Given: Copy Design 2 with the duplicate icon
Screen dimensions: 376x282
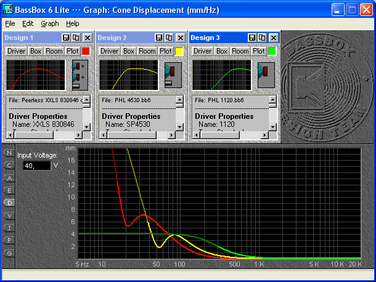Looking at the screenshot, I should click(x=169, y=38).
